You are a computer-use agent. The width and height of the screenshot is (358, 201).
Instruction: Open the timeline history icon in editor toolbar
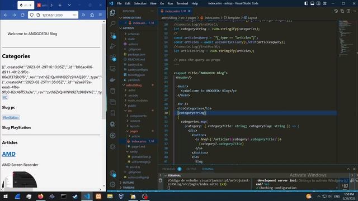coord(336,11)
